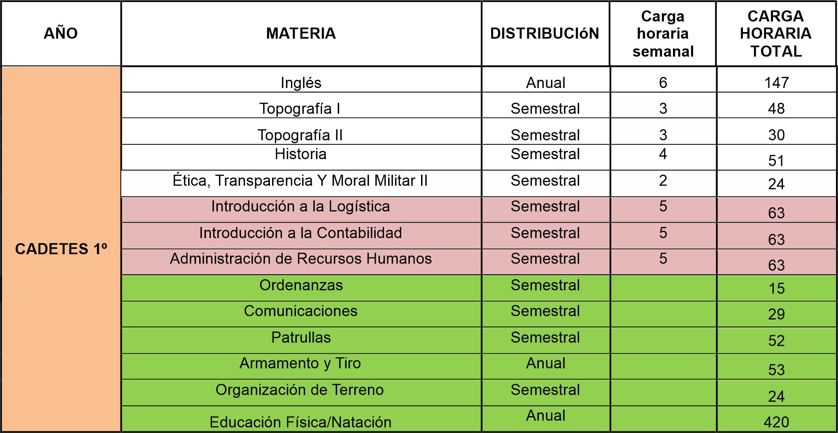Click the MATERIA column header
The width and height of the screenshot is (838, 433).
[301, 33]
